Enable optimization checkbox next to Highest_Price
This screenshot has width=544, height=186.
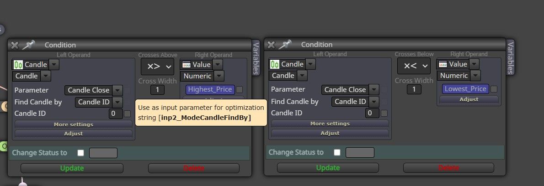(240, 89)
